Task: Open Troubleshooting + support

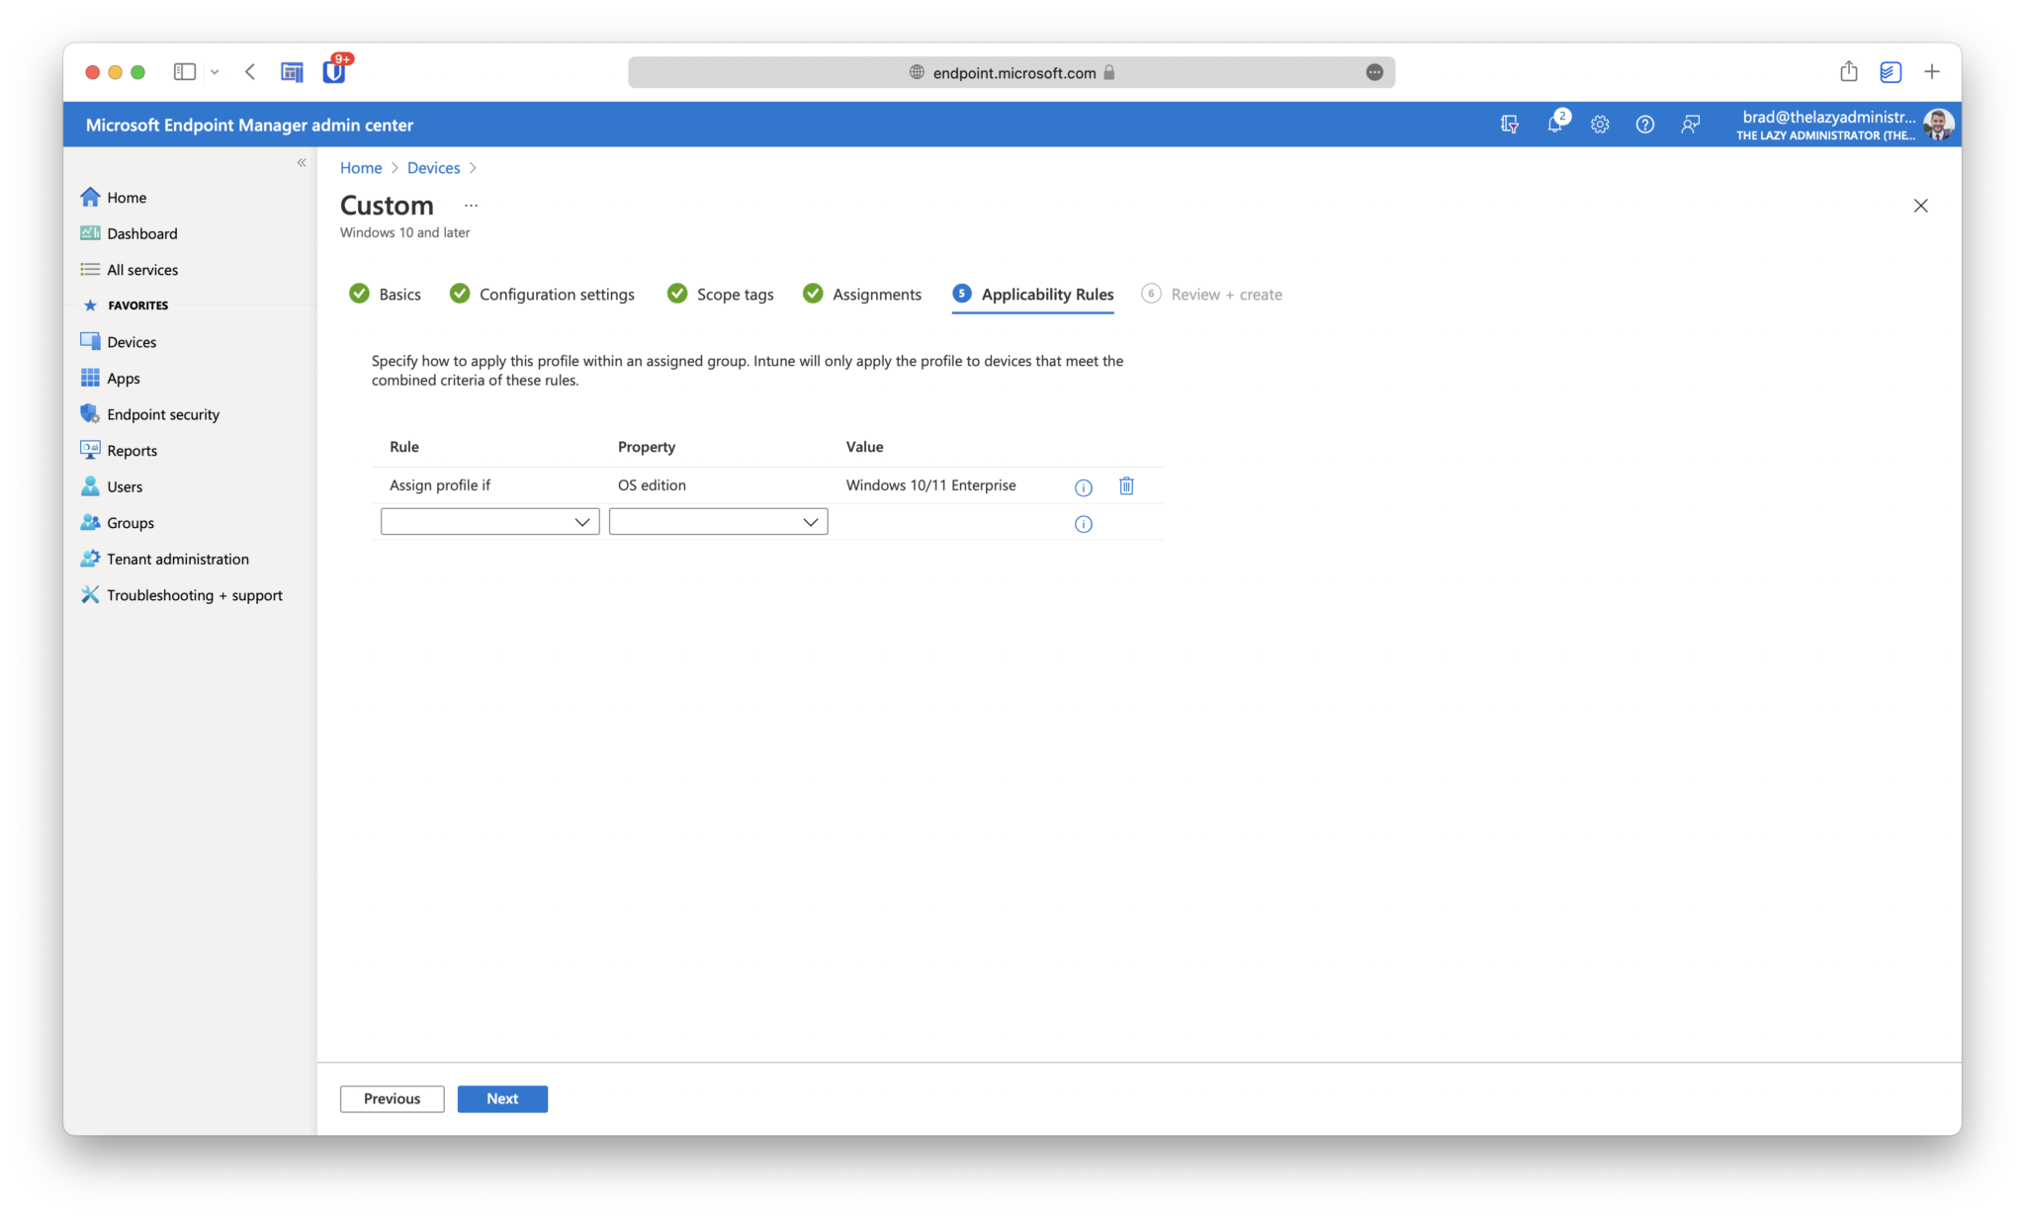Action: point(182,594)
